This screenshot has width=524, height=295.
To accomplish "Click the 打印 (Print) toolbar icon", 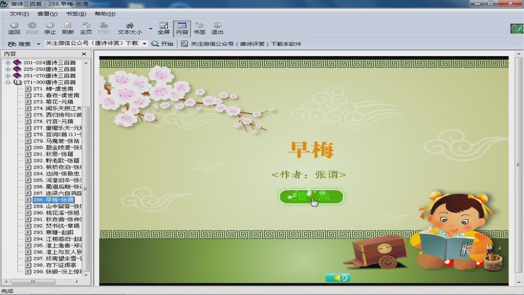I will point(104,28).
